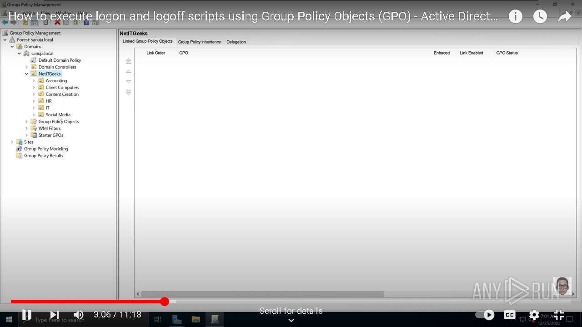
Task: Mute the video volume
Action: [79, 314]
